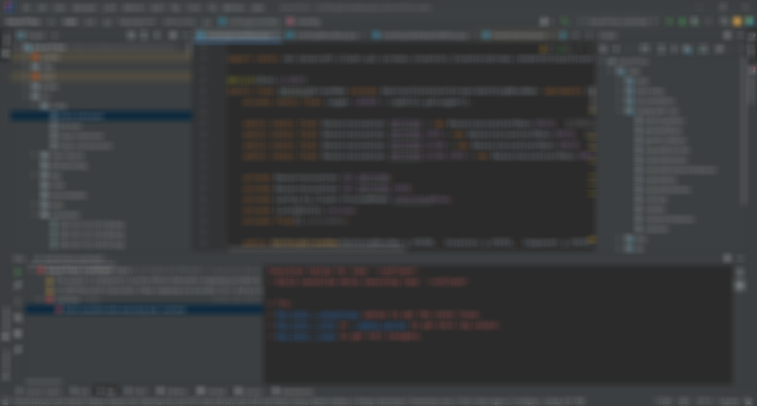Click the Build Project hammer icon

coord(565,22)
